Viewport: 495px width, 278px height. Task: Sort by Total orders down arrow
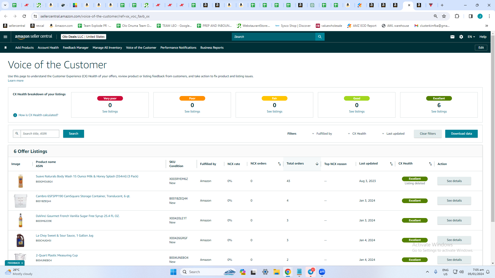point(317,164)
